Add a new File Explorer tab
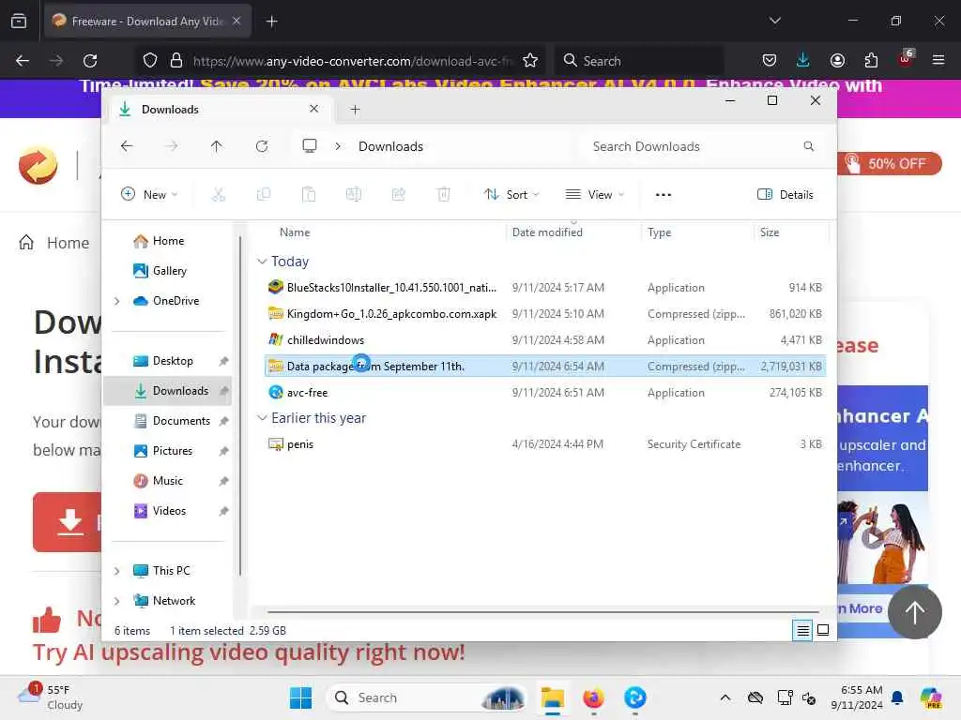Screen dimensions: 961x720 pos(355,110)
